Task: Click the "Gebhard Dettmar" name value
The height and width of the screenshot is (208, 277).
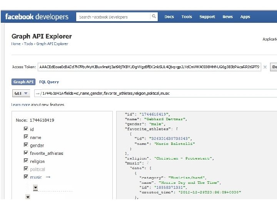Action: coord(165,119)
